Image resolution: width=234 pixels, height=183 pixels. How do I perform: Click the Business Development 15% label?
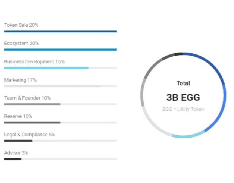[34, 61]
